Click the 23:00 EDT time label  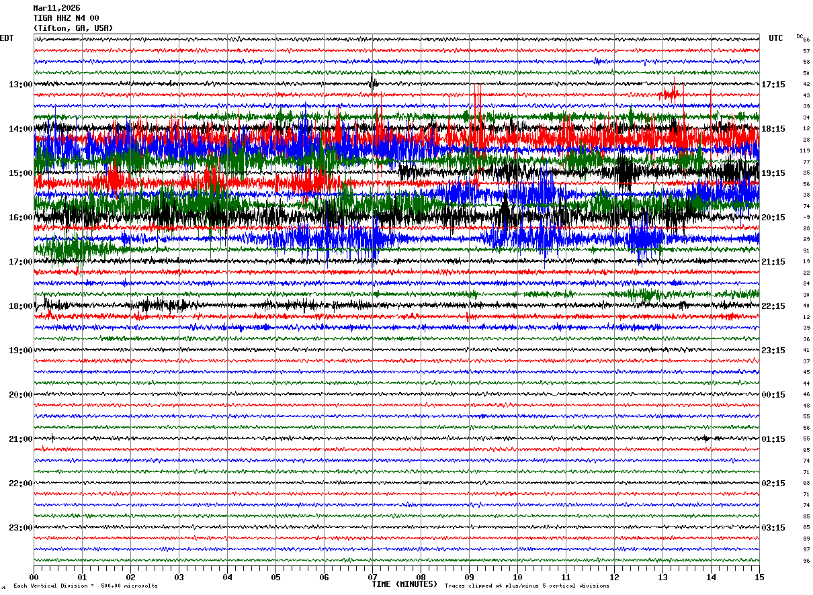coord(20,528)
